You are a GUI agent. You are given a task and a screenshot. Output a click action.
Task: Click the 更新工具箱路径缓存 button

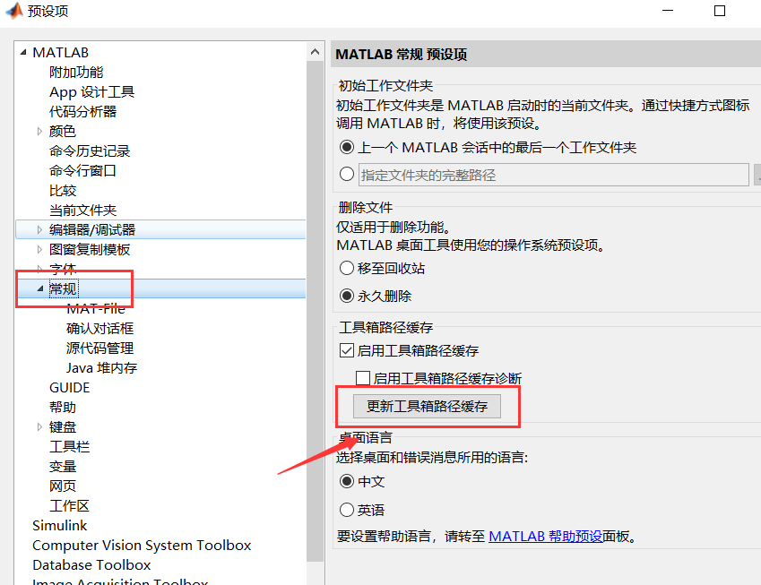click(427, 406)
